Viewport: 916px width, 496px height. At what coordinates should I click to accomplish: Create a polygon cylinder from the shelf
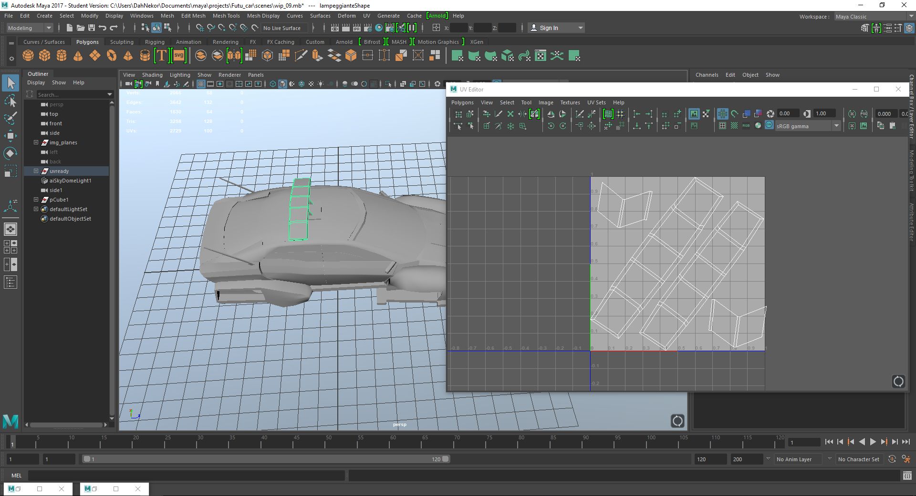tap(62, 56)
